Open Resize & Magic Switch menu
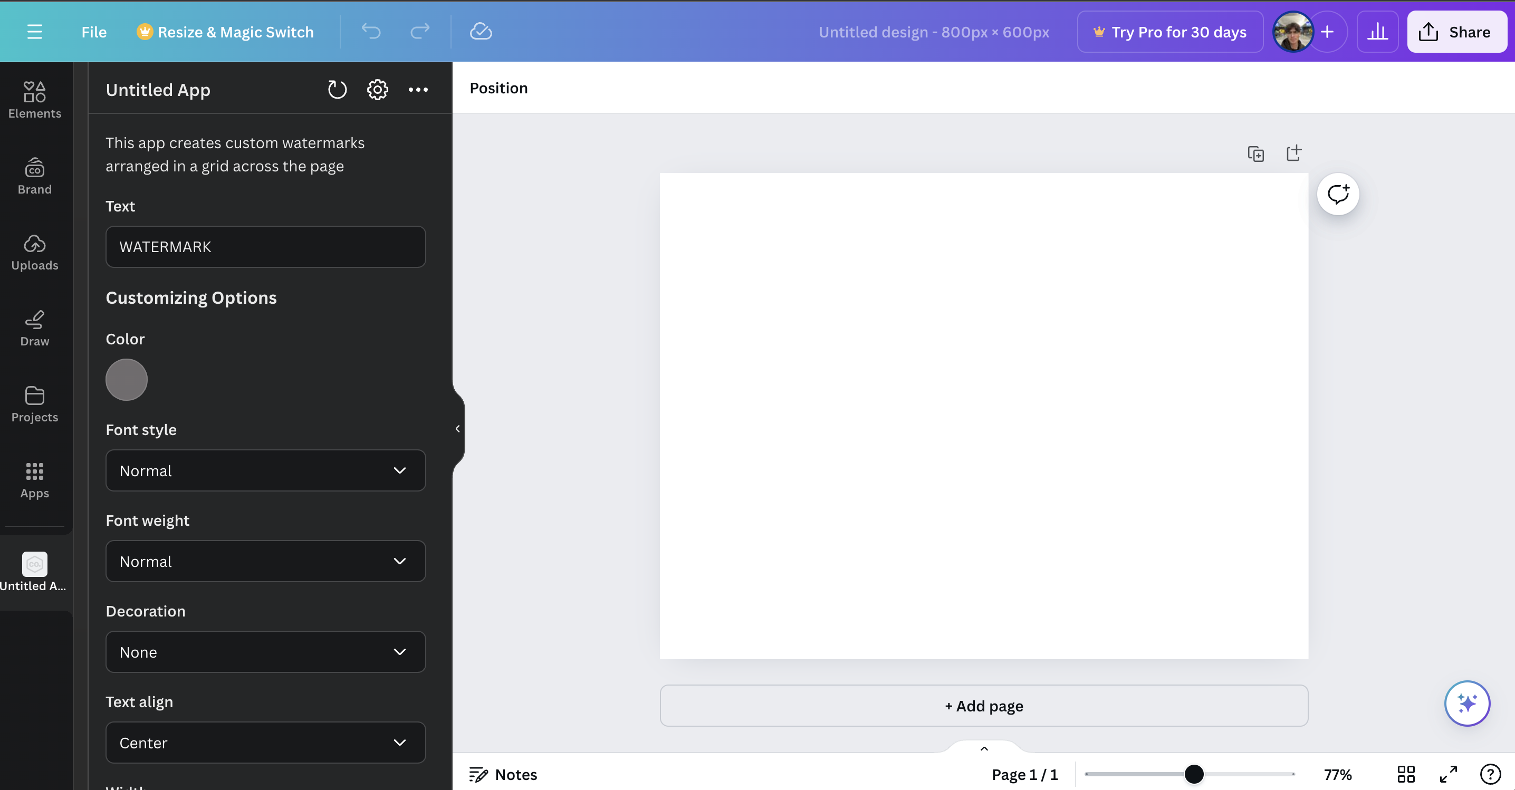Screen dimensions: 1515x790 coord(225,32)
